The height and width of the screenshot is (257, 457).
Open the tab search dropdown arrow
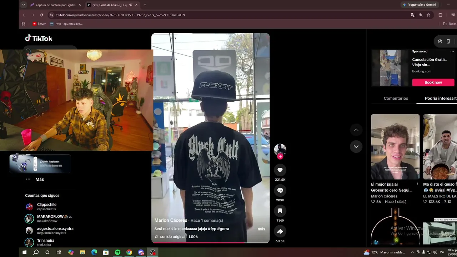(24, 5)
